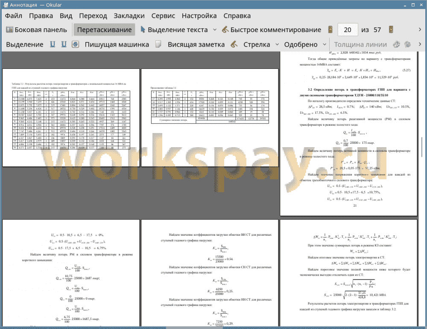
Task: Select the Одобрено stamp tool
Action: point(301,44)
